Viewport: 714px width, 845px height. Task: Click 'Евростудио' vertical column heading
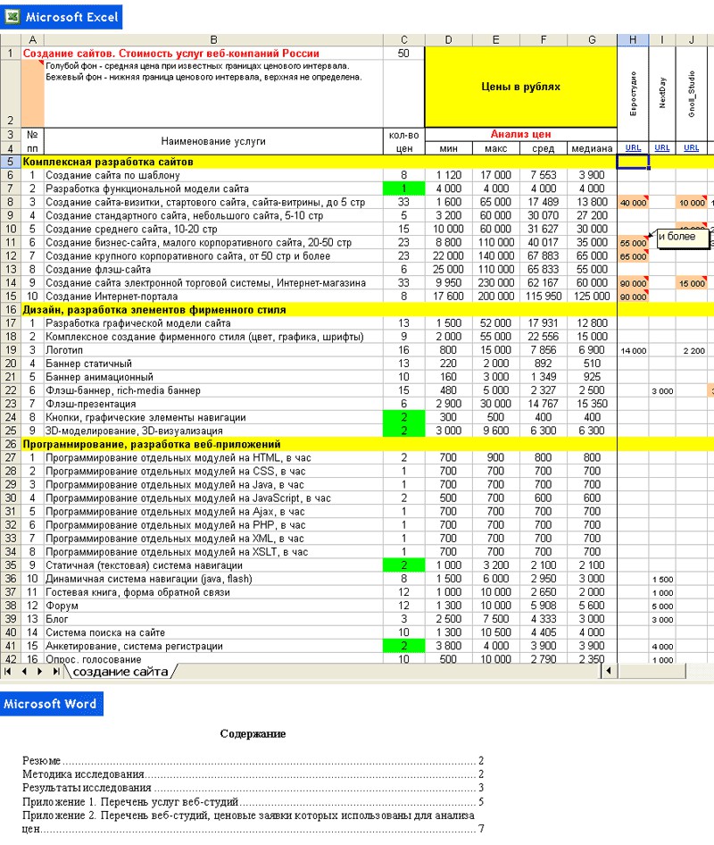click(634, 94)
